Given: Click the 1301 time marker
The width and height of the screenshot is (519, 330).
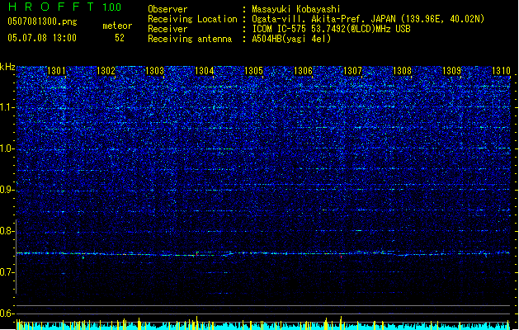Looking at the screenshot, I should [x=56, y=71].
